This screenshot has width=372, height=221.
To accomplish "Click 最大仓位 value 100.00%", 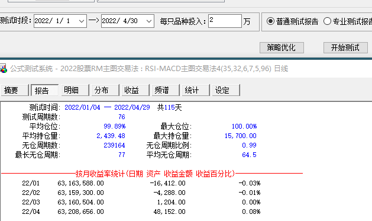I will click(x=244, y=126).
